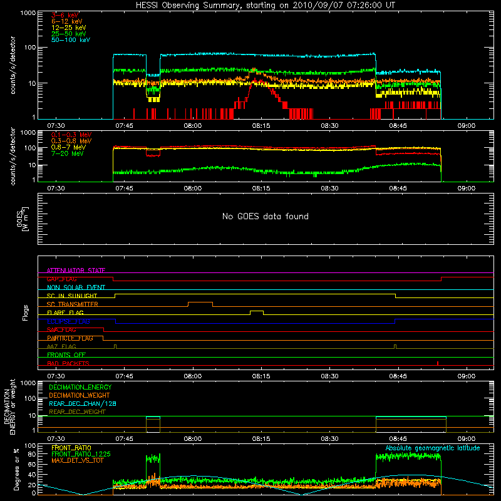Viewport: 501px width, 501px height.
Task: Click the 07:30 tick label under MeV plot
Action: 56,189
